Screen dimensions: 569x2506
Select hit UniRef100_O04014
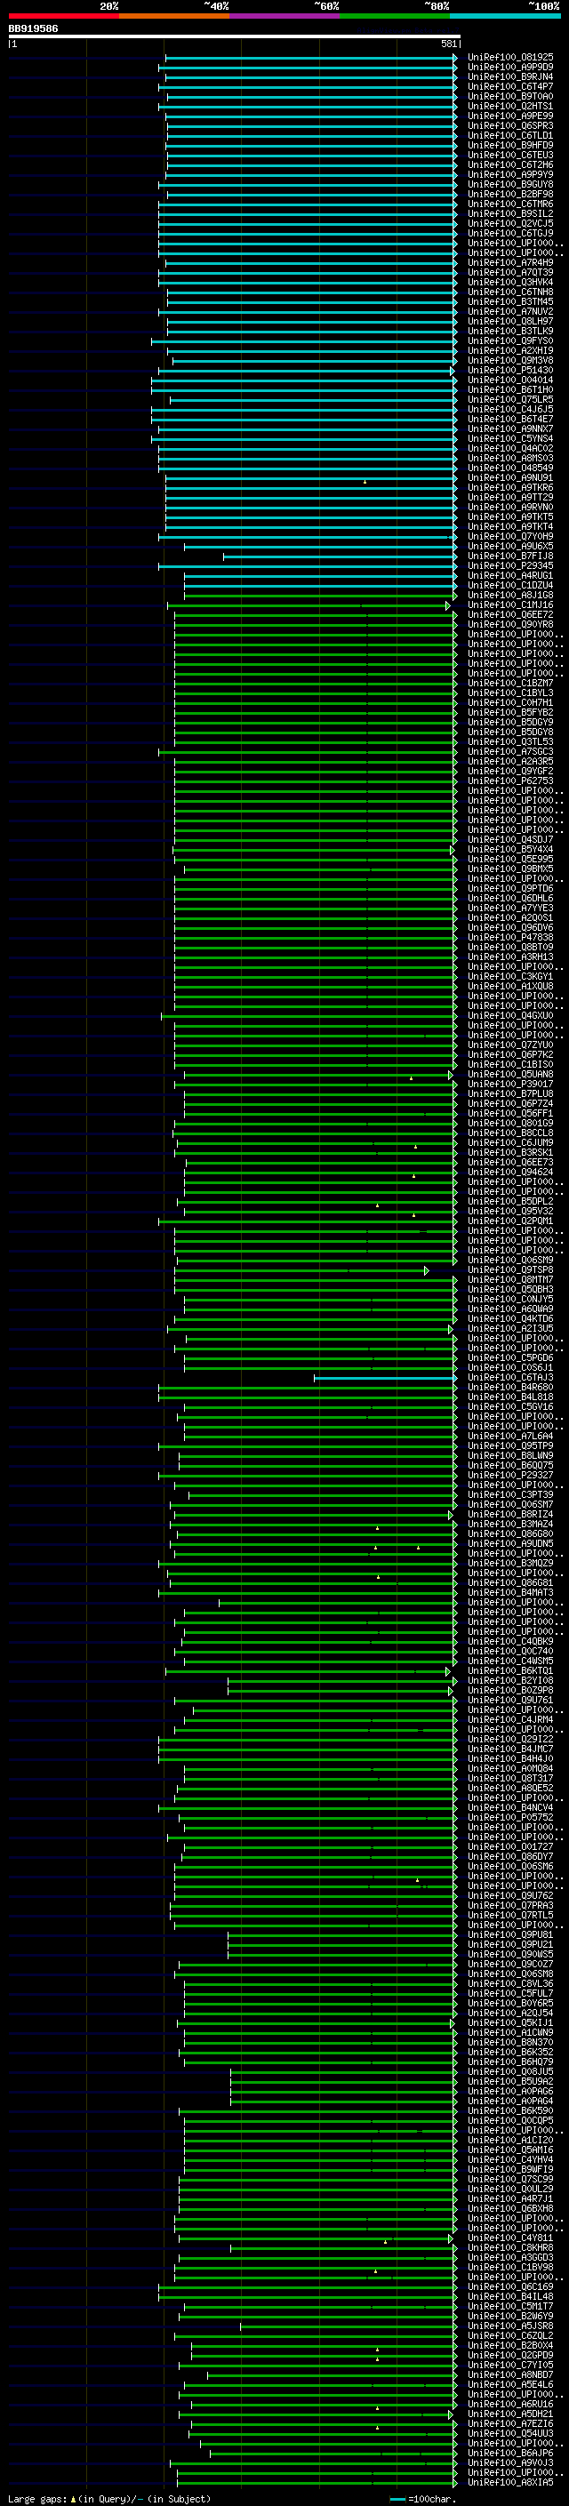coord(510,380)
